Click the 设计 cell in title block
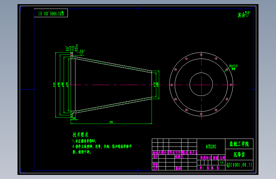The height and width of the screenshot is (179, 276). [155, 156]
